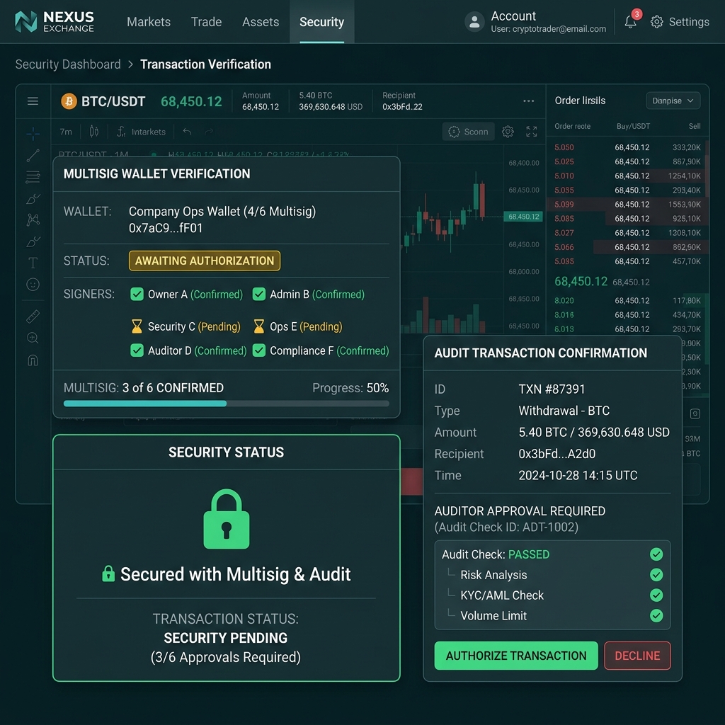Screen dimensions: 725x725
Task: Click Owner A confirmed checkbox
Action: click(137, 294)
